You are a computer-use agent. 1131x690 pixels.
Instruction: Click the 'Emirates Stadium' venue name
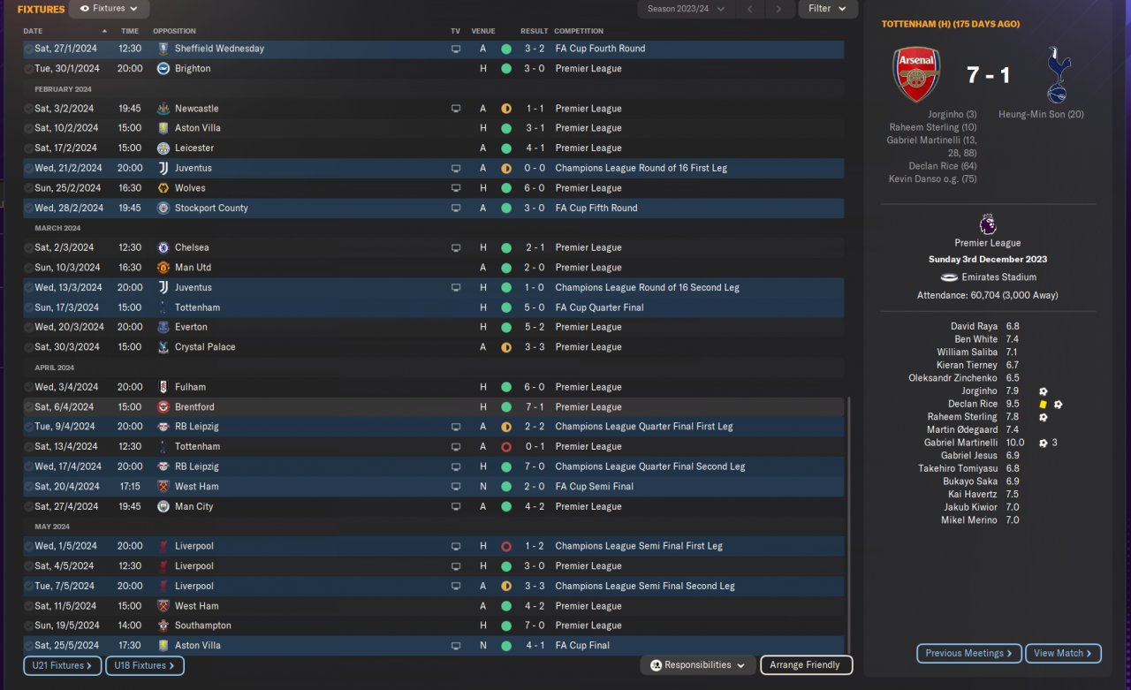(998, 277)
